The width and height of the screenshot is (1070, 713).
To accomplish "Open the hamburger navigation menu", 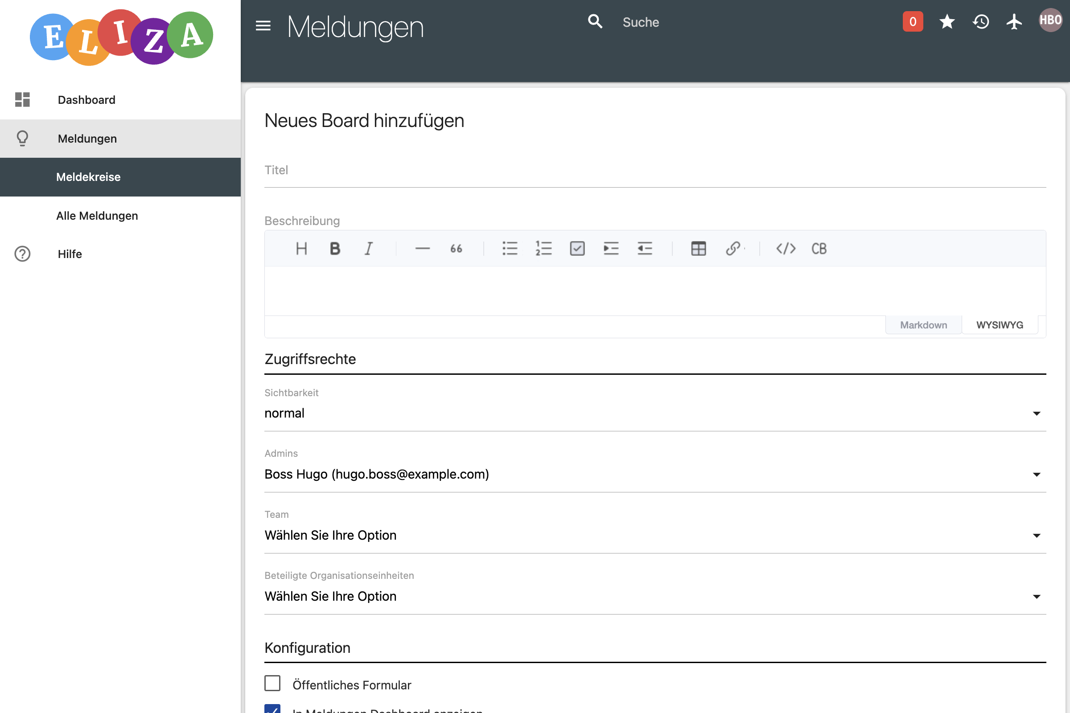I will tap(263, 25).
